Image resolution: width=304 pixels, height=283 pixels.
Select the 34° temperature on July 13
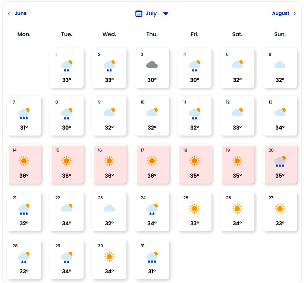[280, 128]
